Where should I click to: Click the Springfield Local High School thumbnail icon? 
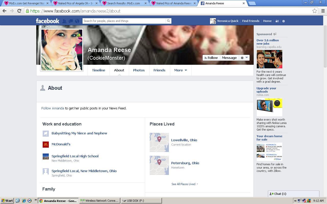coord(46,157)
